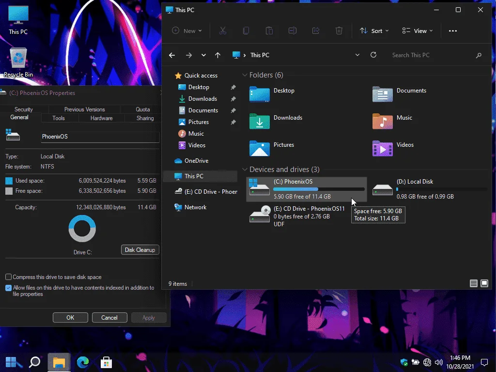Open the Downloads folder icon in Folders

pos(260,122)
